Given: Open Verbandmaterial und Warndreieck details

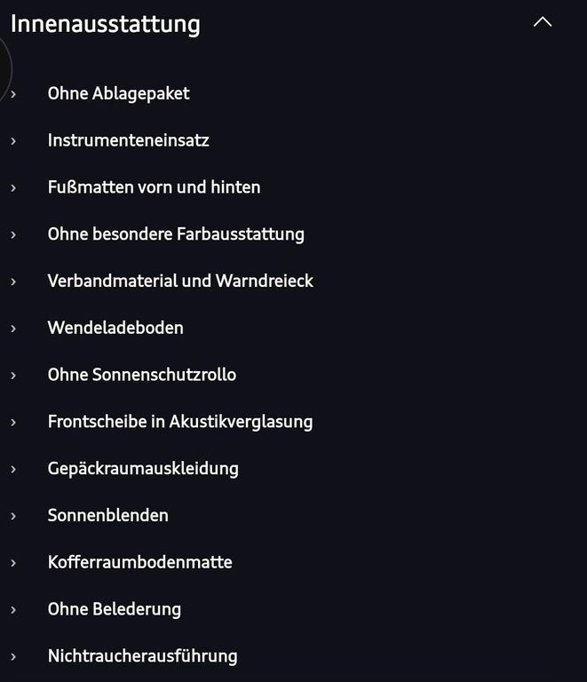Looking at the screenshot, I should 180,281.
